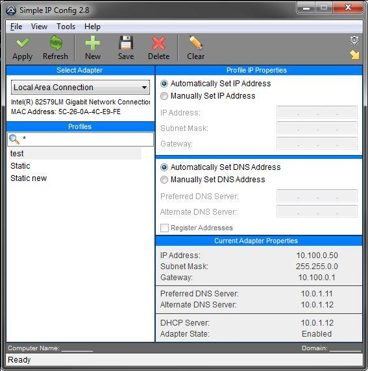Click the profile search magnifier icon
This screenshot has width=368, height=371.
14,139
